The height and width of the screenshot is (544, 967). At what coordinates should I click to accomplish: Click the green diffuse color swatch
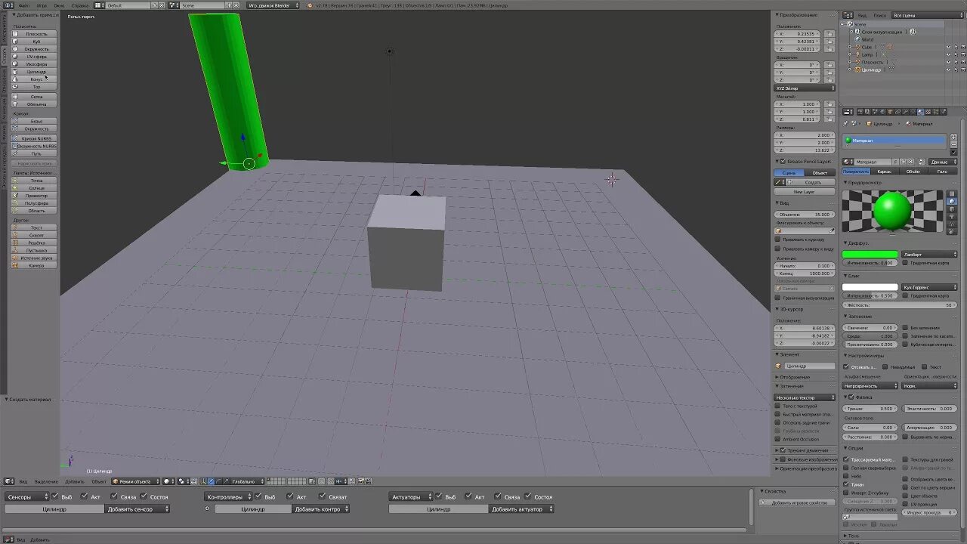coord(870,255)
